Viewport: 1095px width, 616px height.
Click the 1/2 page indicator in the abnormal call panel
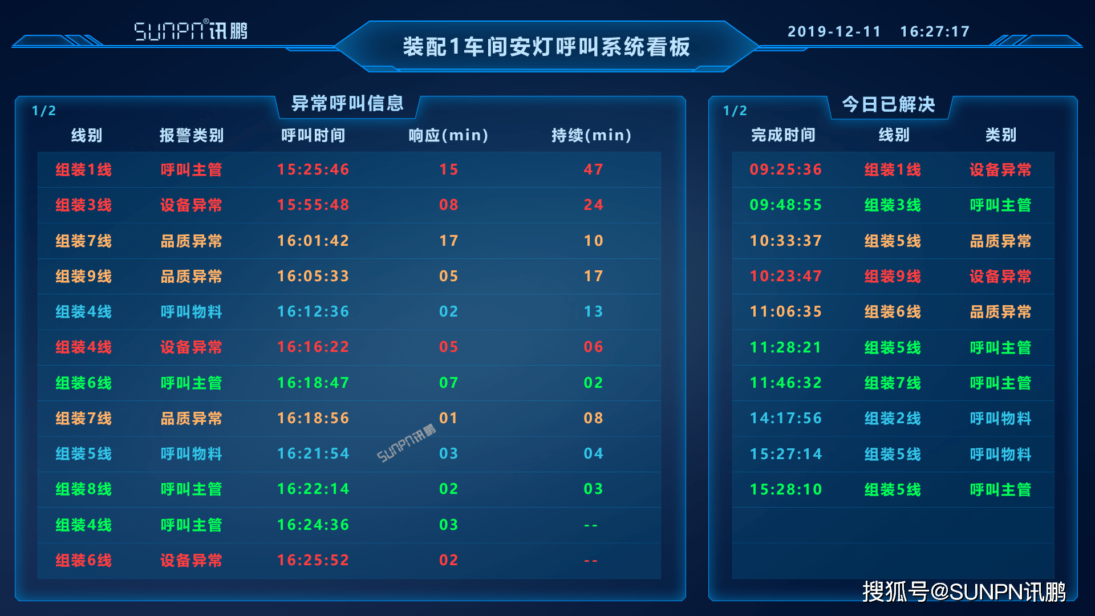[44, 111]
